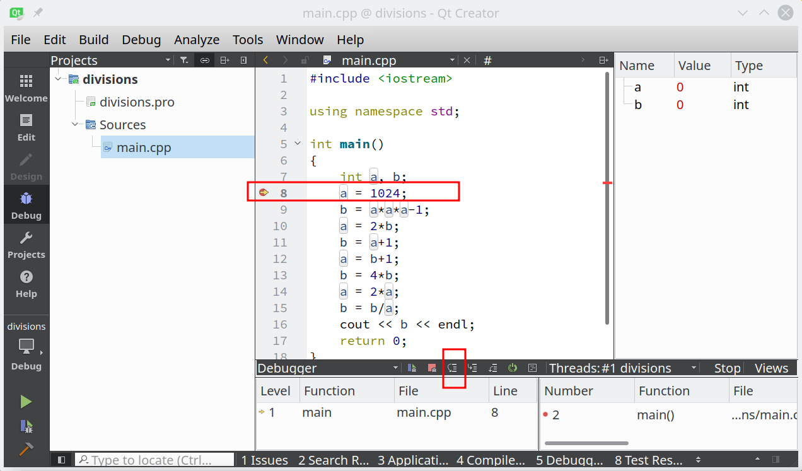Screen dimensions: 802x471
Task: Pin the window using title bar pin
Action: click(38, 13)
